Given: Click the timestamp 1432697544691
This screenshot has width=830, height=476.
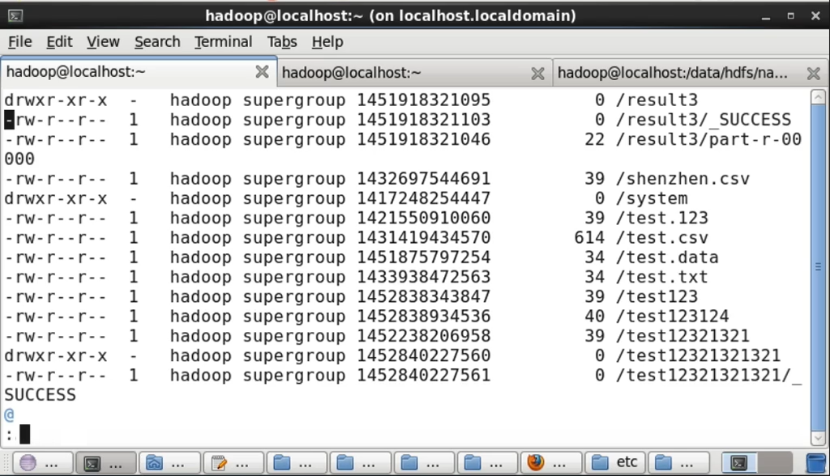Looking at the screenshot, I should coord(423,179).
